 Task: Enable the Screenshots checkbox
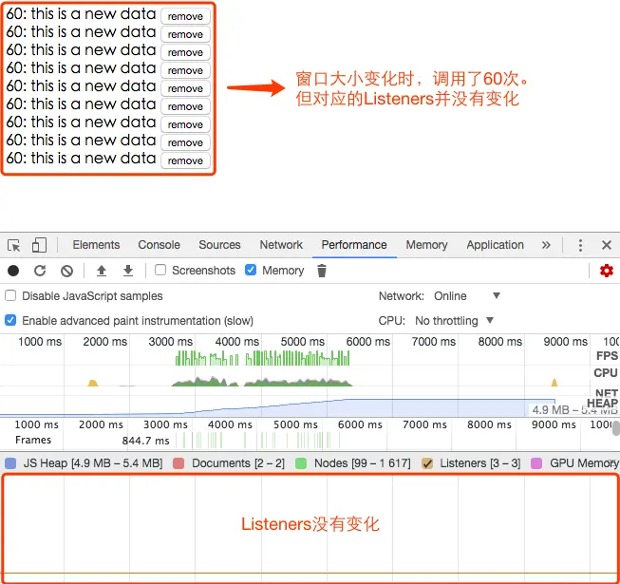coord(160,270)
